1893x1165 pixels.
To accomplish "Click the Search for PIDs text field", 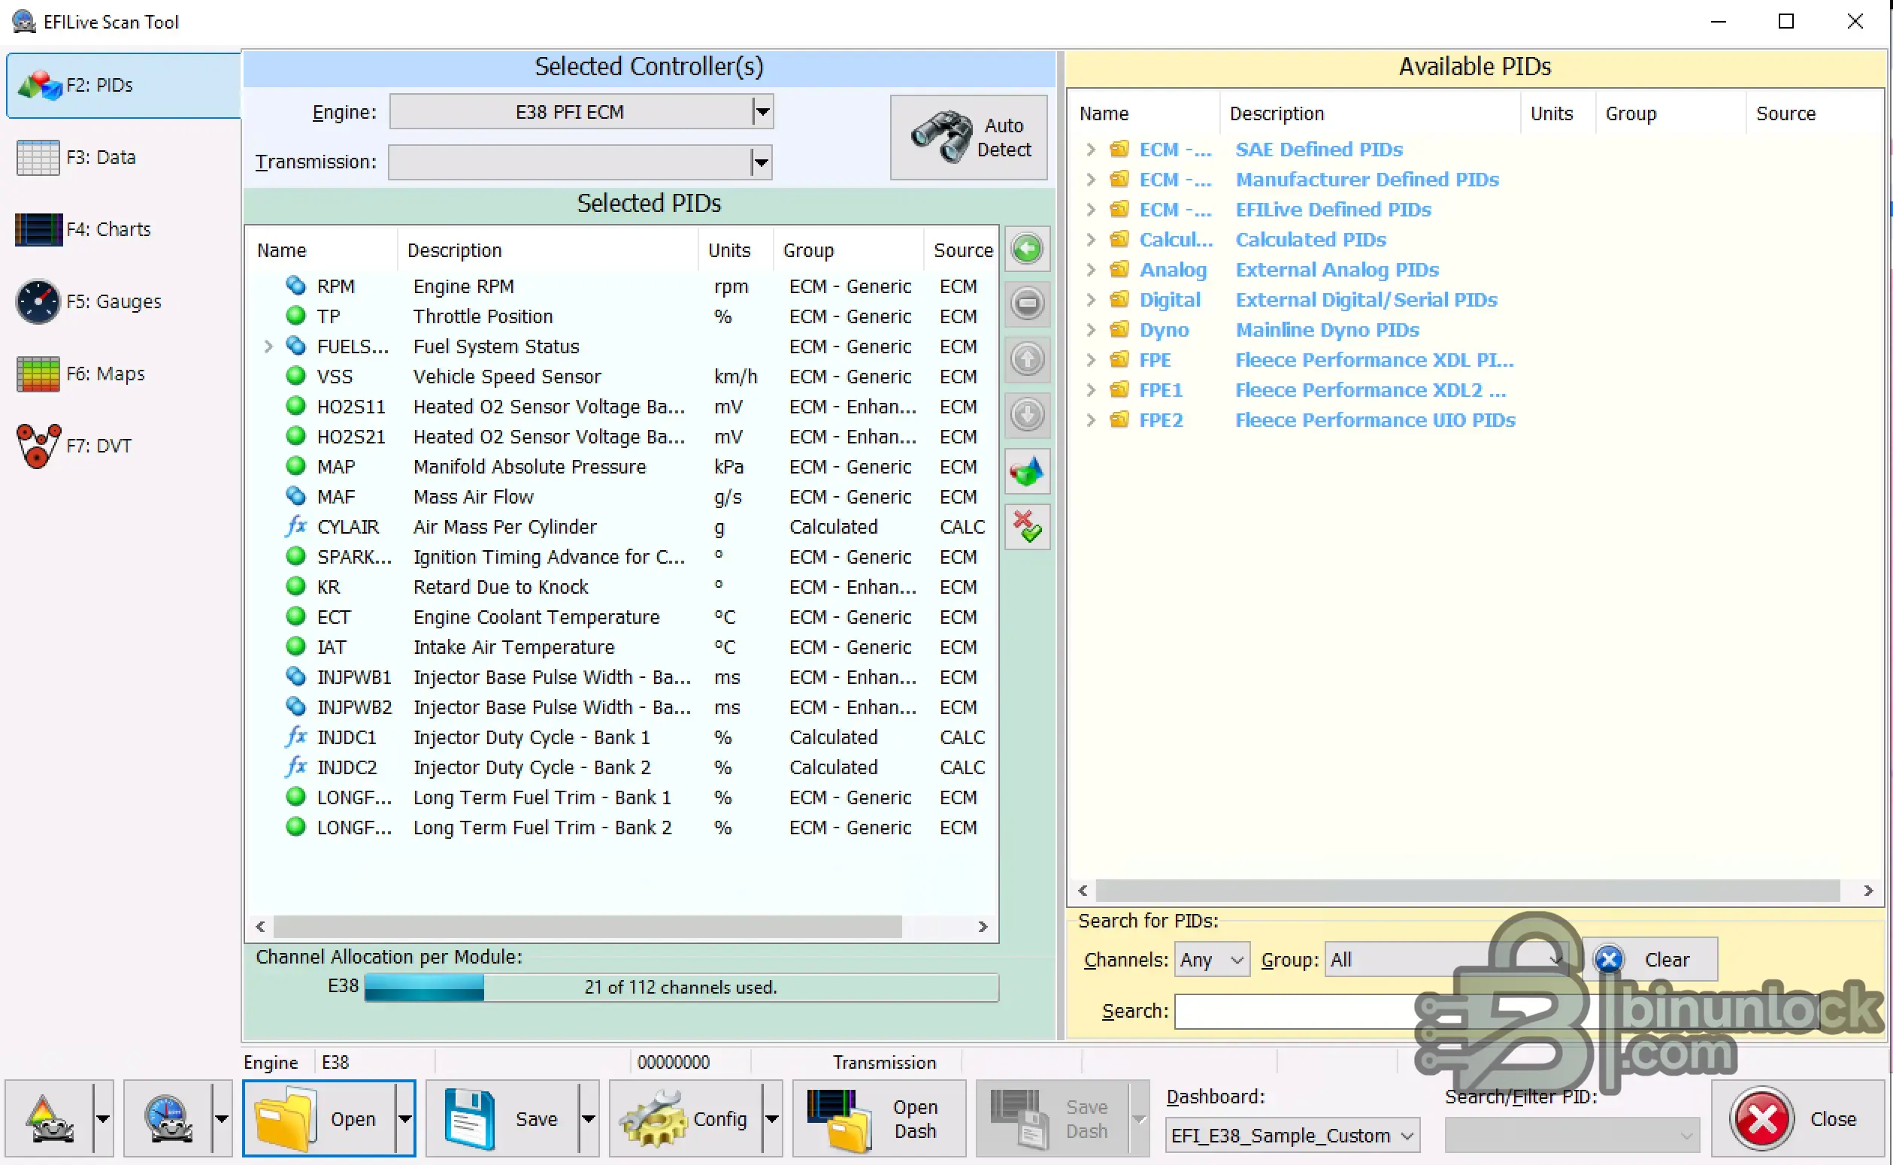I will pyautogui.click(x=1496, y=1011).
